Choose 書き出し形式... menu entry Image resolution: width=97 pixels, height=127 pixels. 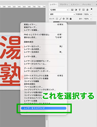click(43, 37)
